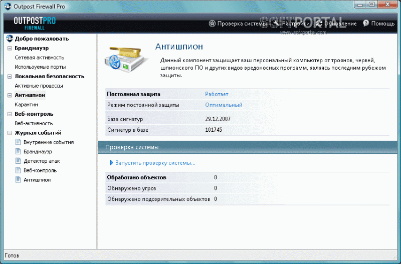Click the signature date 29.12.2007
401x264 pixels.
pos(218,119)
